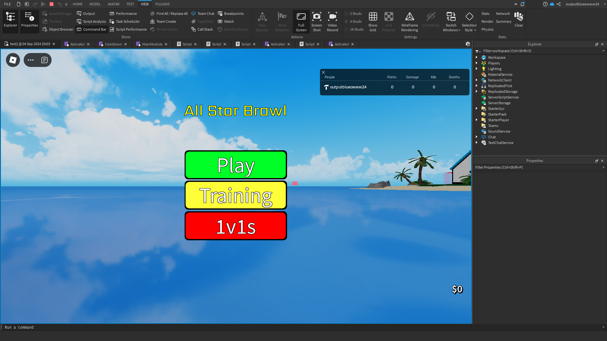
Task: Click the red 1v1s button
Action: 236,226
